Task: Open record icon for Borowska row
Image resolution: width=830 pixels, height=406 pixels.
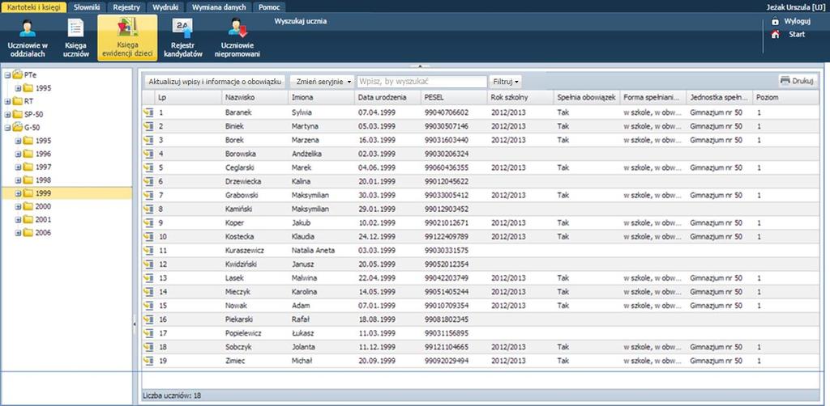Action: pyautogui.click(x=148, y=154)
